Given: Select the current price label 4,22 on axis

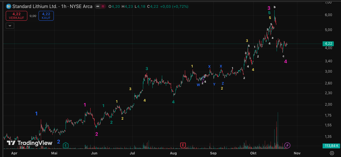Looking at the screenshot, I should tap(328, 44).
